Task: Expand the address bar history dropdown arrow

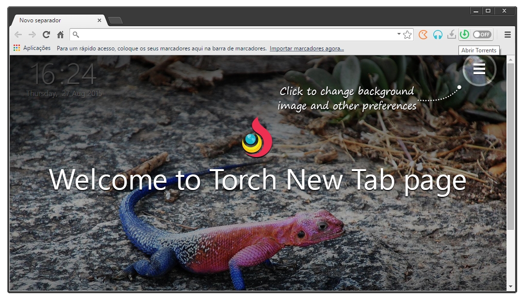Action: coord(399,34)
